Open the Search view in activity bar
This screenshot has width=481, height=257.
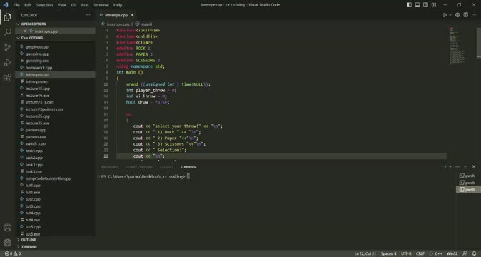7,32
